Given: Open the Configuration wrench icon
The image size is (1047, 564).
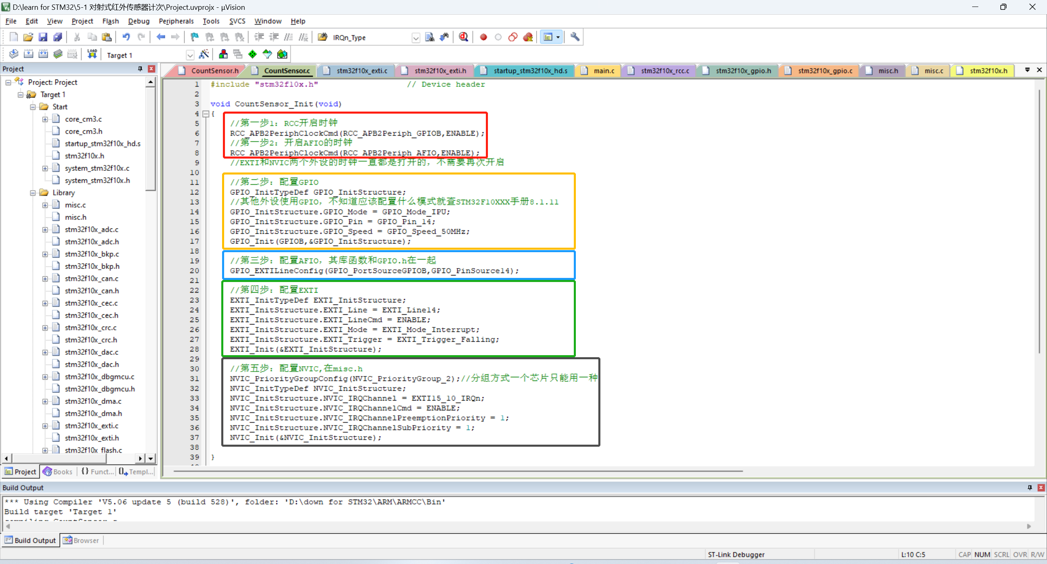Looking at the screenshot, I should click(x=575, y=37).
